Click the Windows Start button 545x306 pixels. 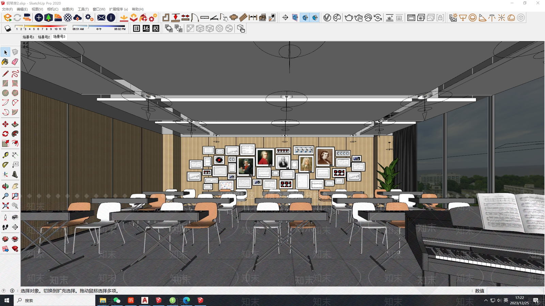7,300
